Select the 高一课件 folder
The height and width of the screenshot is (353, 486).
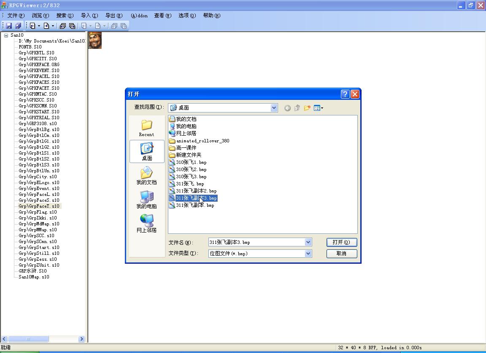pyautogui.click(x=183, y=148)
